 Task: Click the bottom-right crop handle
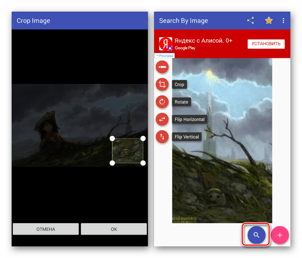(143, 163)
